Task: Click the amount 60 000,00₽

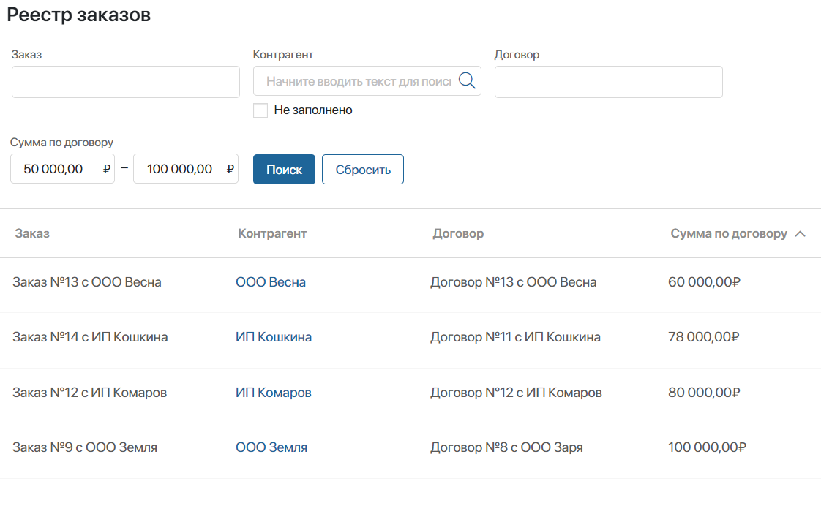Action: [x=704, y=282]
